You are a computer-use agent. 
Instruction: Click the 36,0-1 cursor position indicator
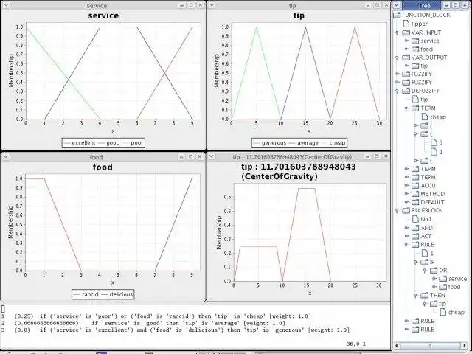[x=356, y=344]
